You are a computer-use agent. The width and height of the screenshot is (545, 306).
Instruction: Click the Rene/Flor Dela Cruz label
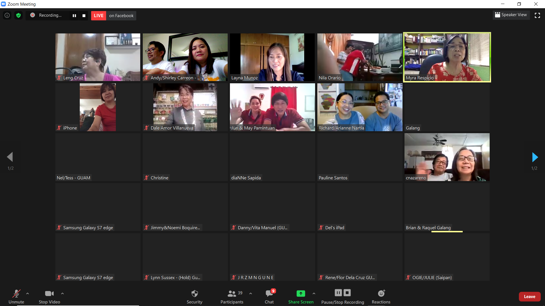(350, 278)
